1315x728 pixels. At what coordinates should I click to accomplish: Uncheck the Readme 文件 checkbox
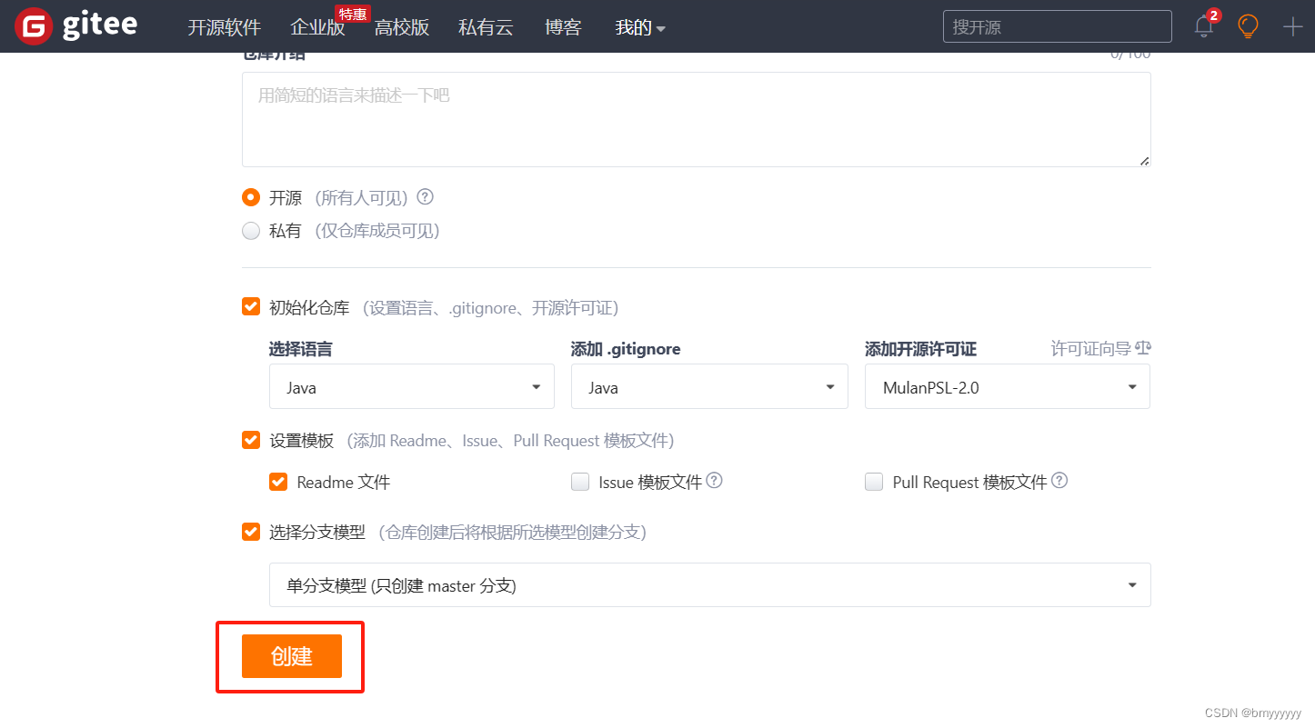pyautogui.click(x=278, y=482)
